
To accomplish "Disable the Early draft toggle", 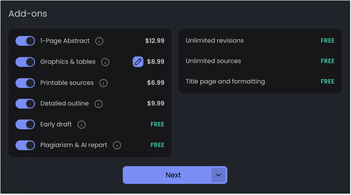I will (x=25, y=124).
